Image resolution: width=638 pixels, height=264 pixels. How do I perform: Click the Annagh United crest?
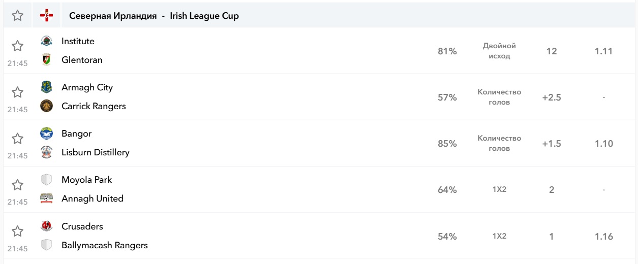pyautogui.click(x=46, y=199)
